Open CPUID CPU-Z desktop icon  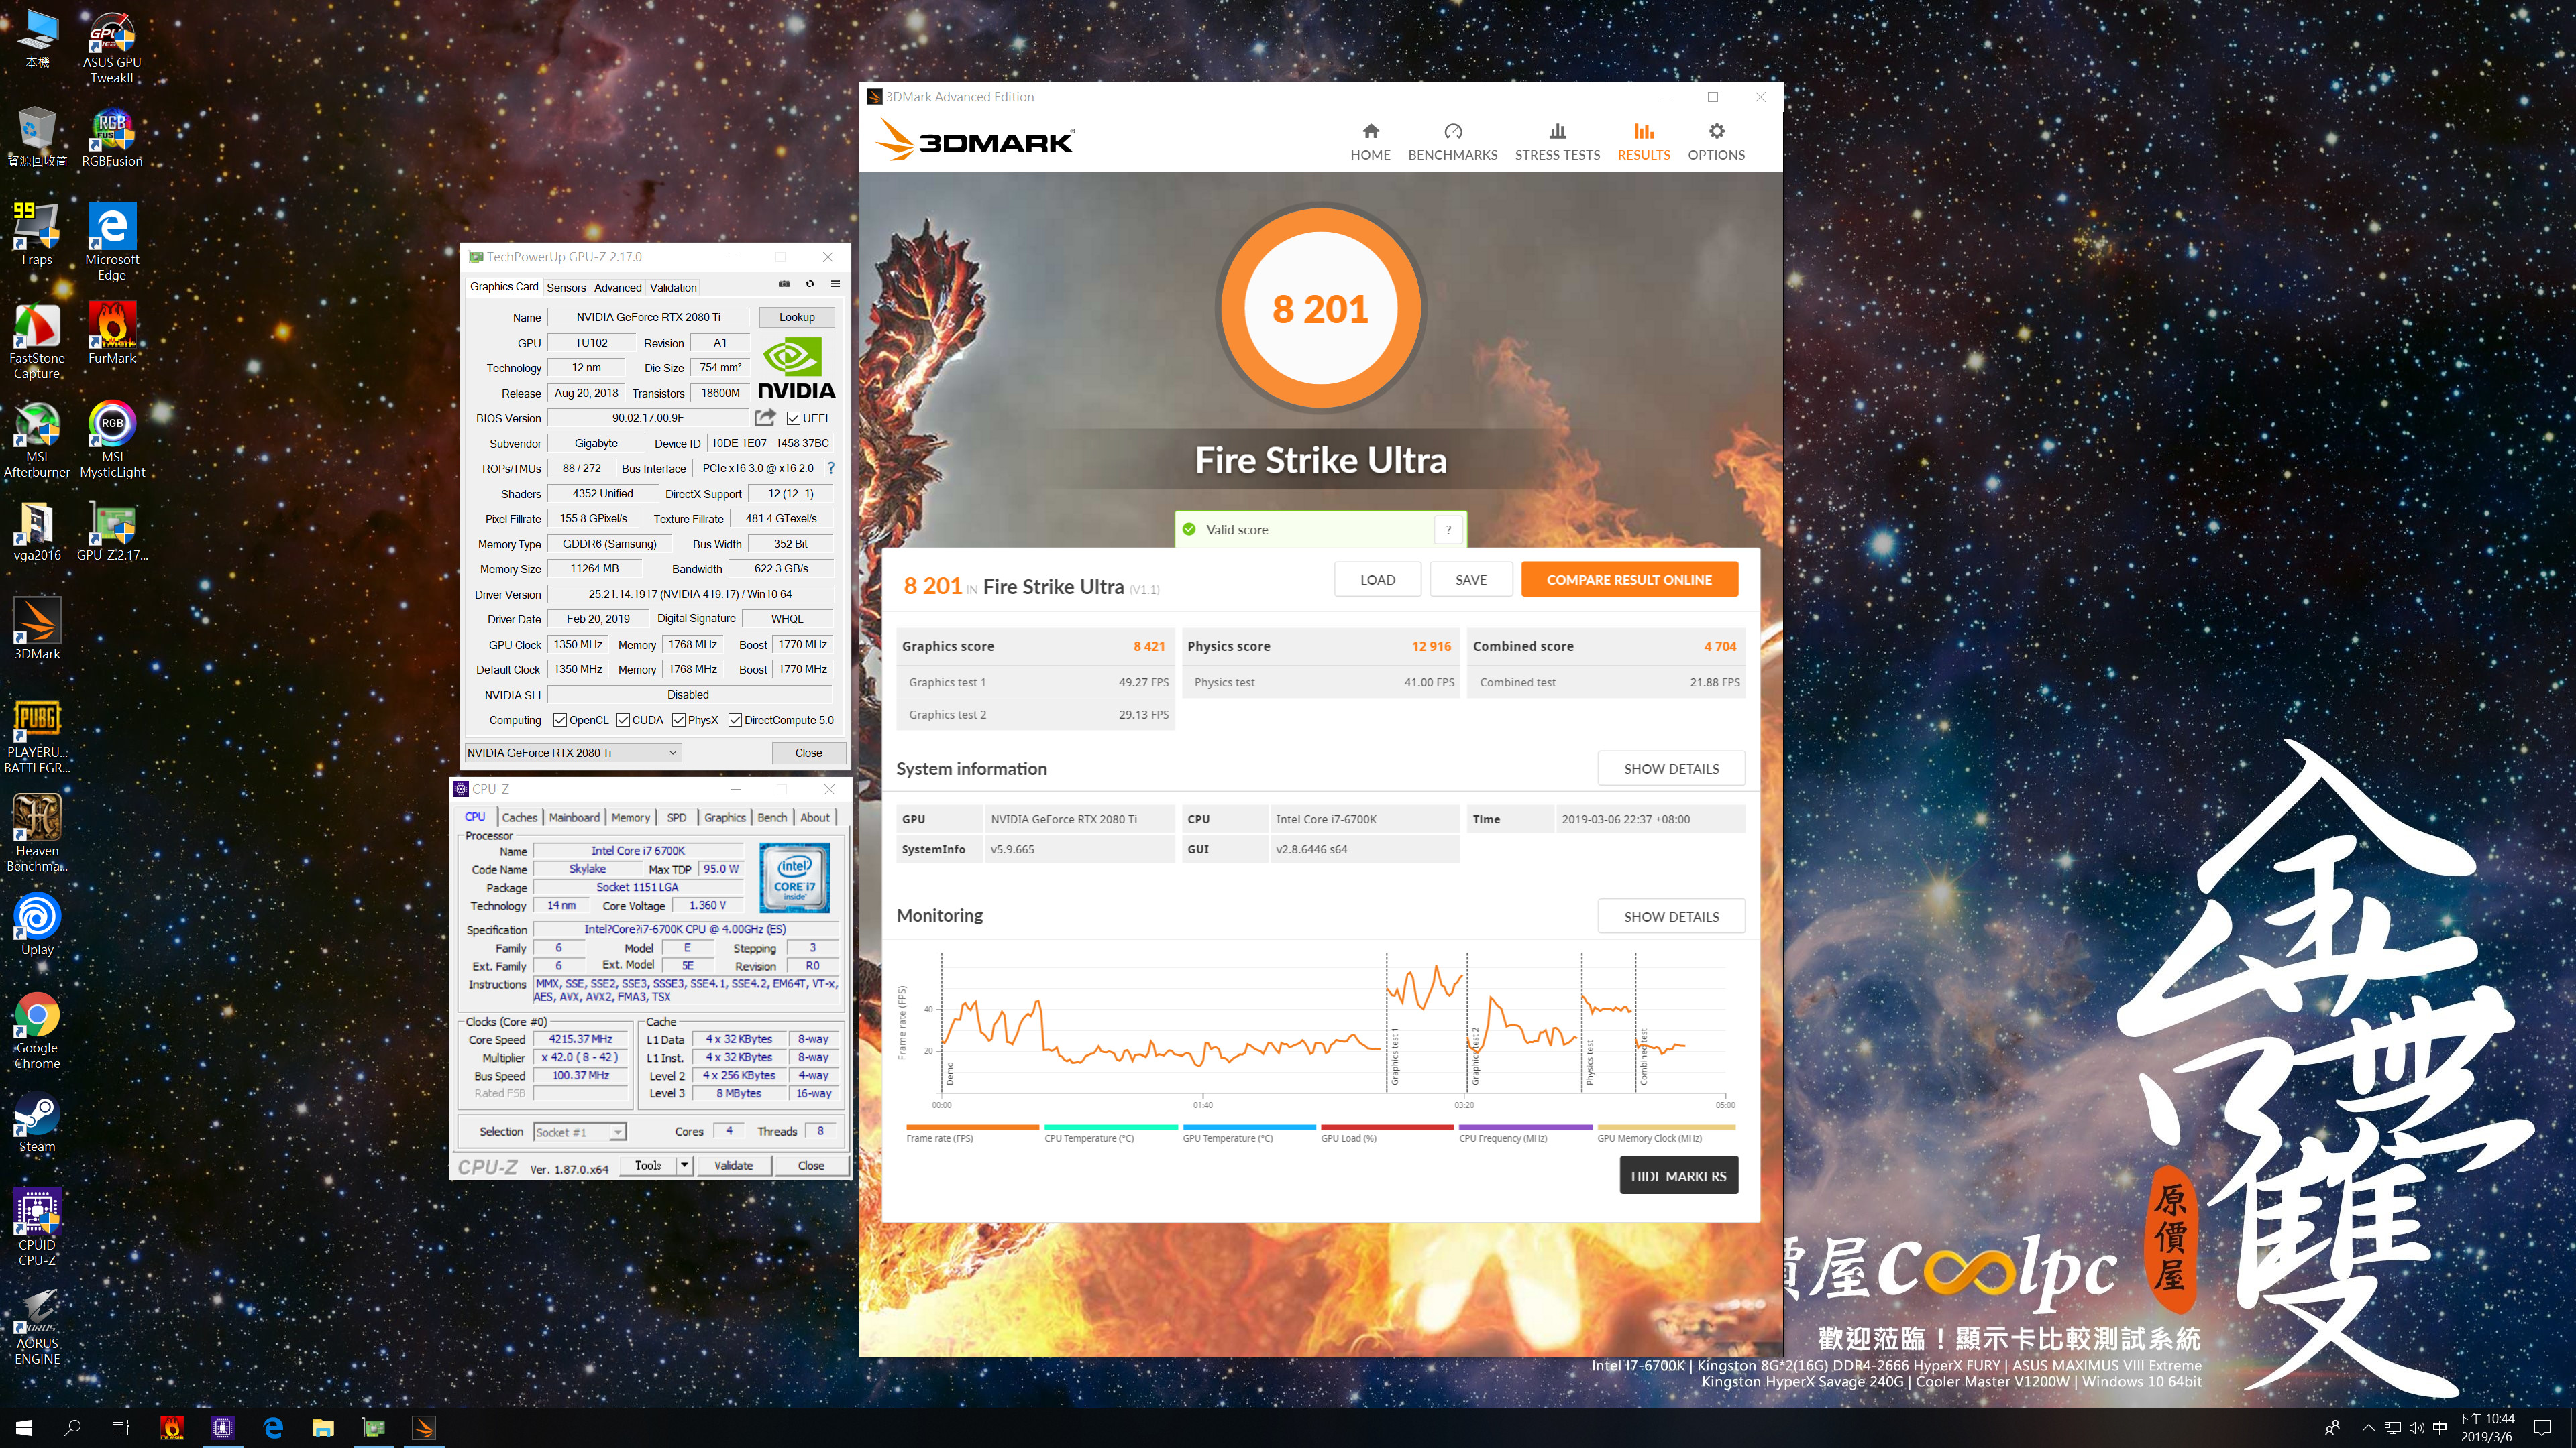tap(37, 1227)
